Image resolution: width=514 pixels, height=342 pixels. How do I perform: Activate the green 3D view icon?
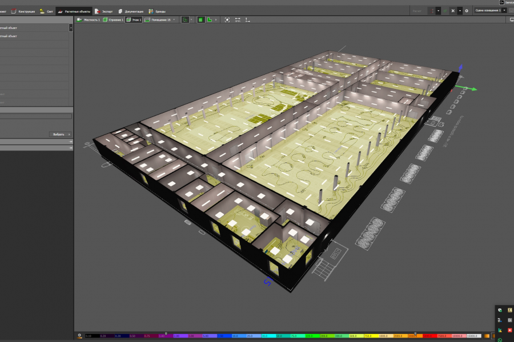point(200,20)
